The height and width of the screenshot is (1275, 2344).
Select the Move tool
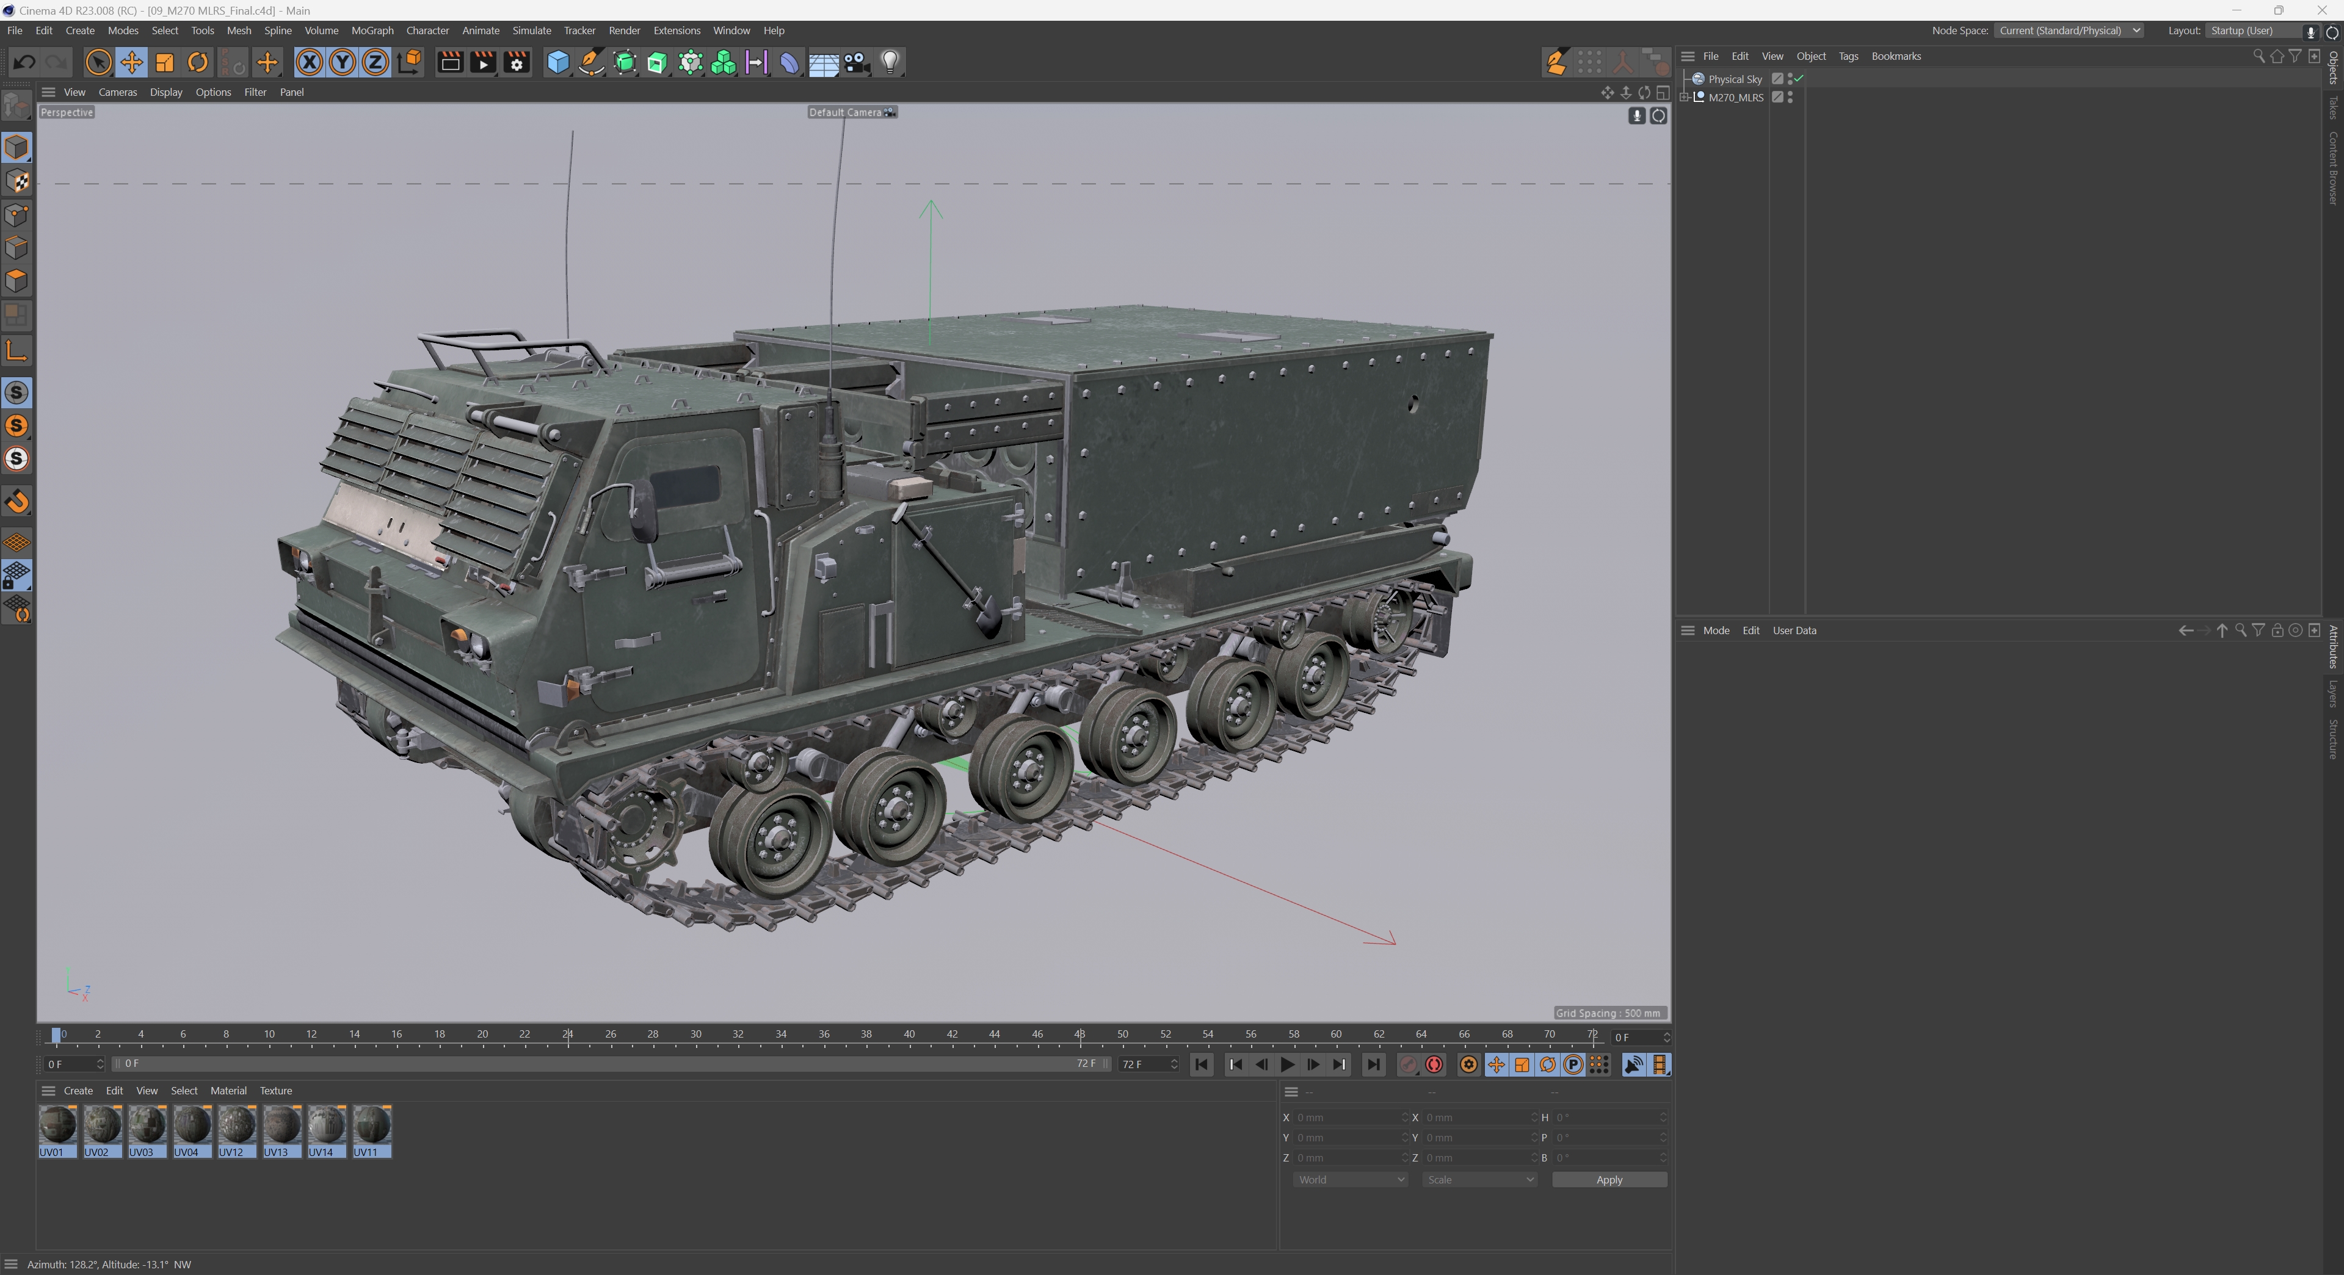pyautogui.click(x=131, y=63)
